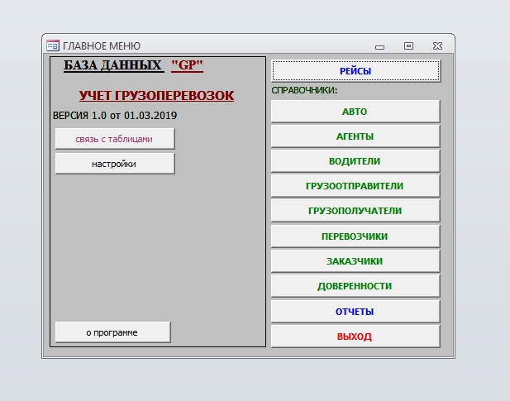Click the 'ВЕРСИЯ 1.0 от 01.03.2019' label
Image resolution: width=510 pixels, height=401 pixels.
click(115, 116)
